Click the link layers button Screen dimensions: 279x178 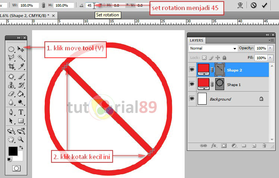click(203, 146)
